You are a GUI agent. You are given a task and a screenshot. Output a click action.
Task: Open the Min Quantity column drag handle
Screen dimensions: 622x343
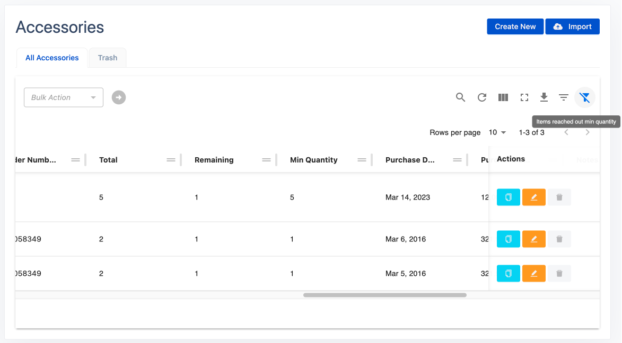362,160
